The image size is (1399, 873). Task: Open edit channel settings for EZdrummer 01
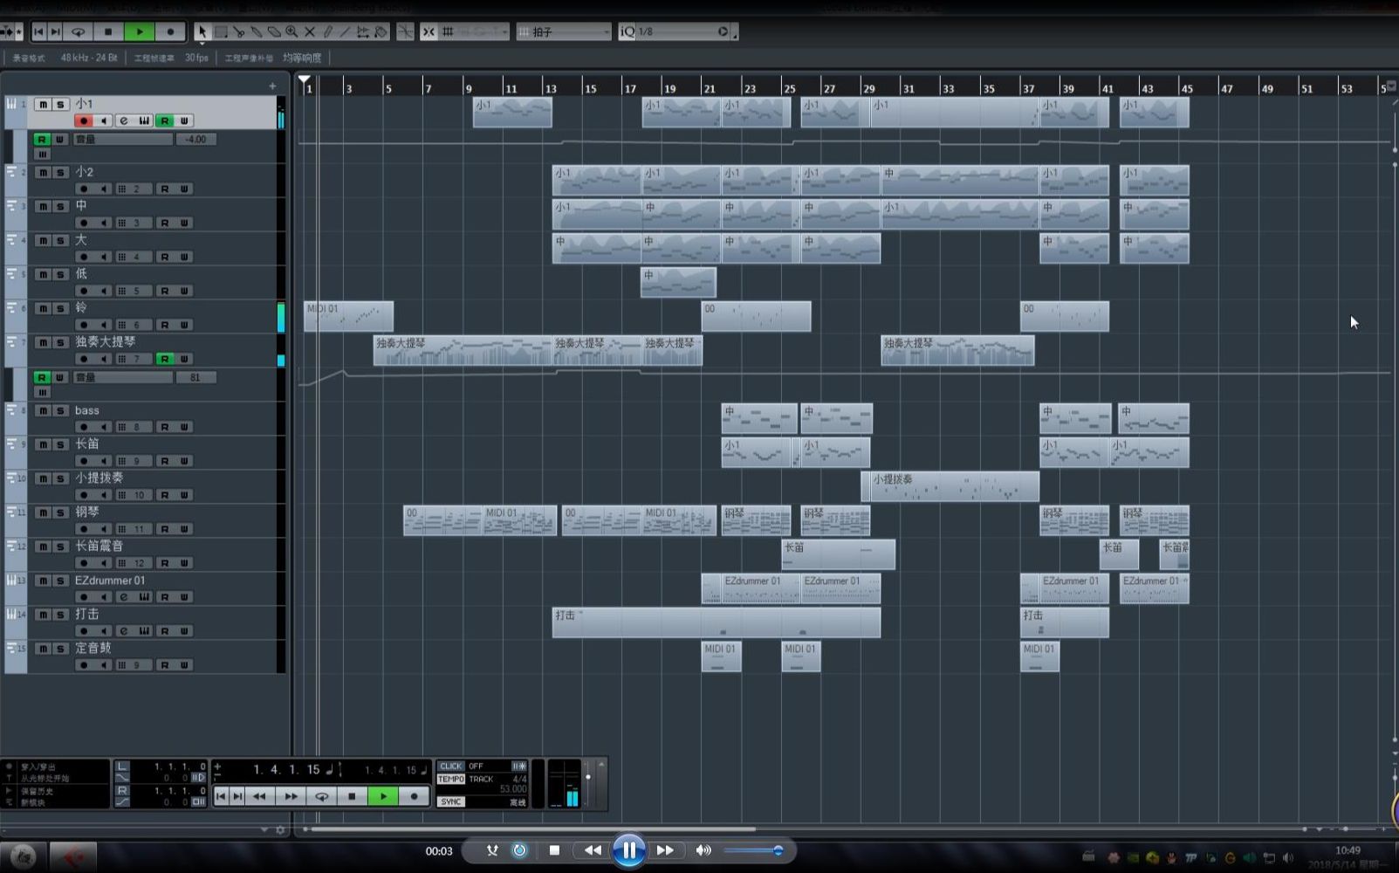click(124, 597)
